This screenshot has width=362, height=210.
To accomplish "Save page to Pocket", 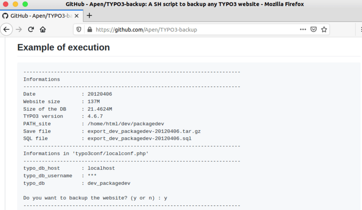I will tap(313, 29).
